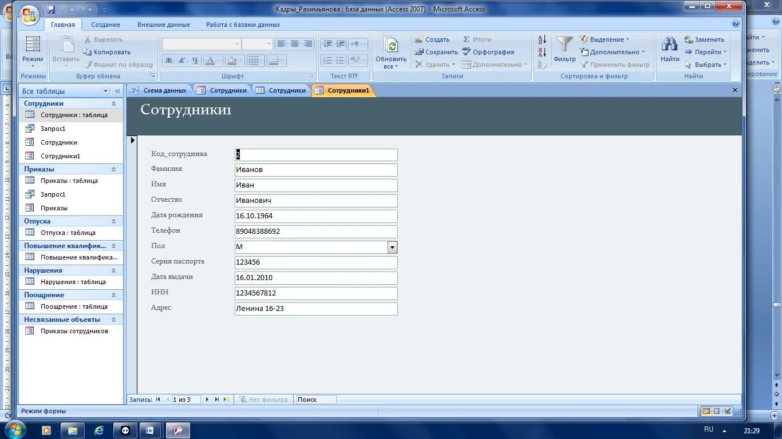782x439 pixels.
Task: Open the Выбрать dropdown
Action: tap(706, 65)
